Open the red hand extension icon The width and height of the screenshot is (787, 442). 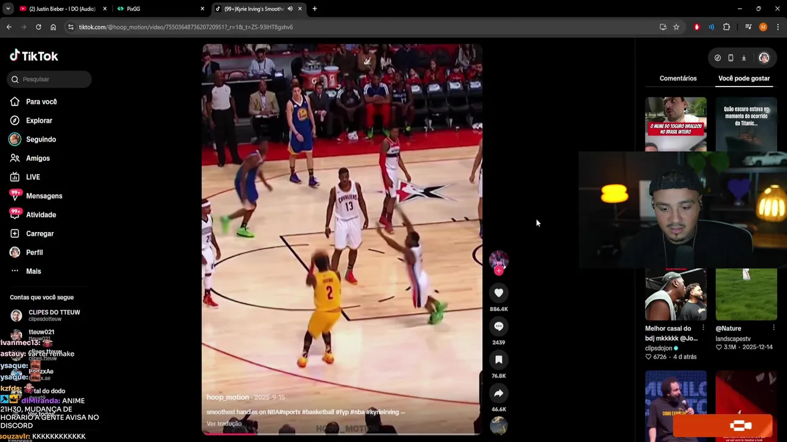pos(697,27)
